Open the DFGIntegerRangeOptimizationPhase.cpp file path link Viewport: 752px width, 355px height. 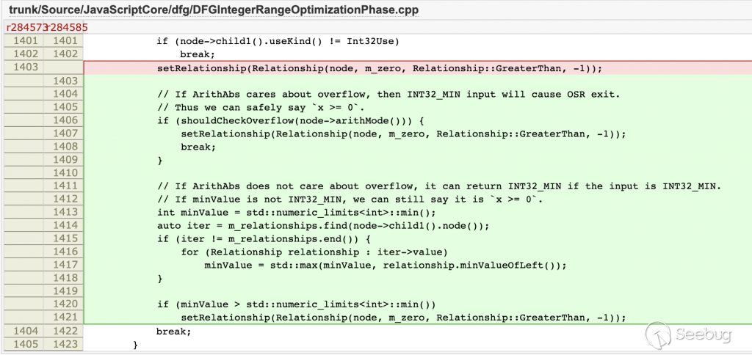pyautogui.click(x=214, y=9)
